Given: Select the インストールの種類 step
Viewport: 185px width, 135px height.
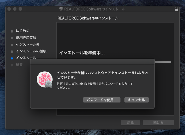Looking at the screenshot, I should tap(31, 51).
